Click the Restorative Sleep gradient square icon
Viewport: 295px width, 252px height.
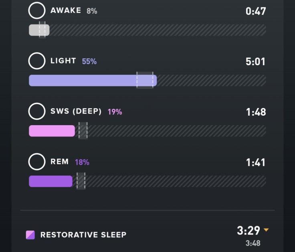coord(30,235)
